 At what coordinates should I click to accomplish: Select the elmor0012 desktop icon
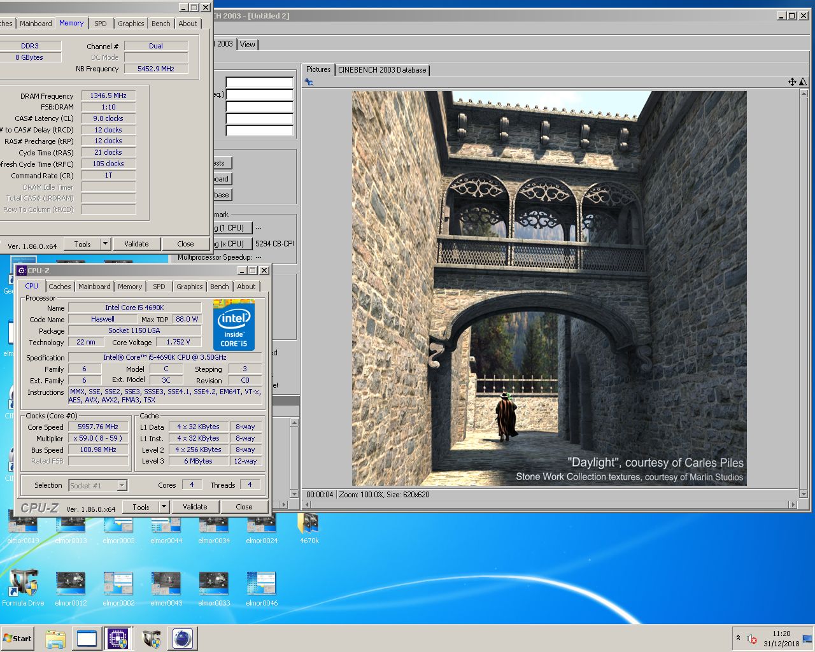(x=71, y=588)
